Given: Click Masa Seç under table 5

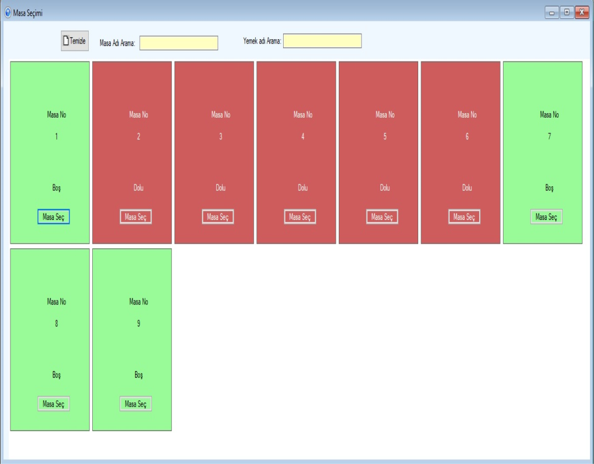Looking at the screenshot, I should [x=382, y=217].
